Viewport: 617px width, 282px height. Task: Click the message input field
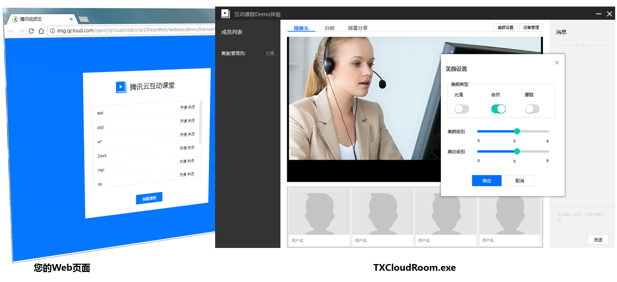[x=581, y=217]
